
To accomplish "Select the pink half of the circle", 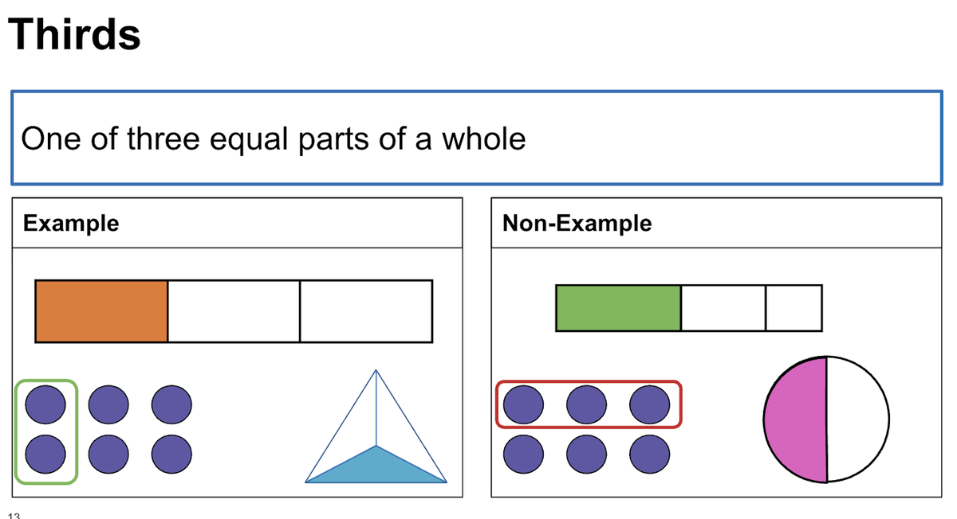I will [795, 419].
